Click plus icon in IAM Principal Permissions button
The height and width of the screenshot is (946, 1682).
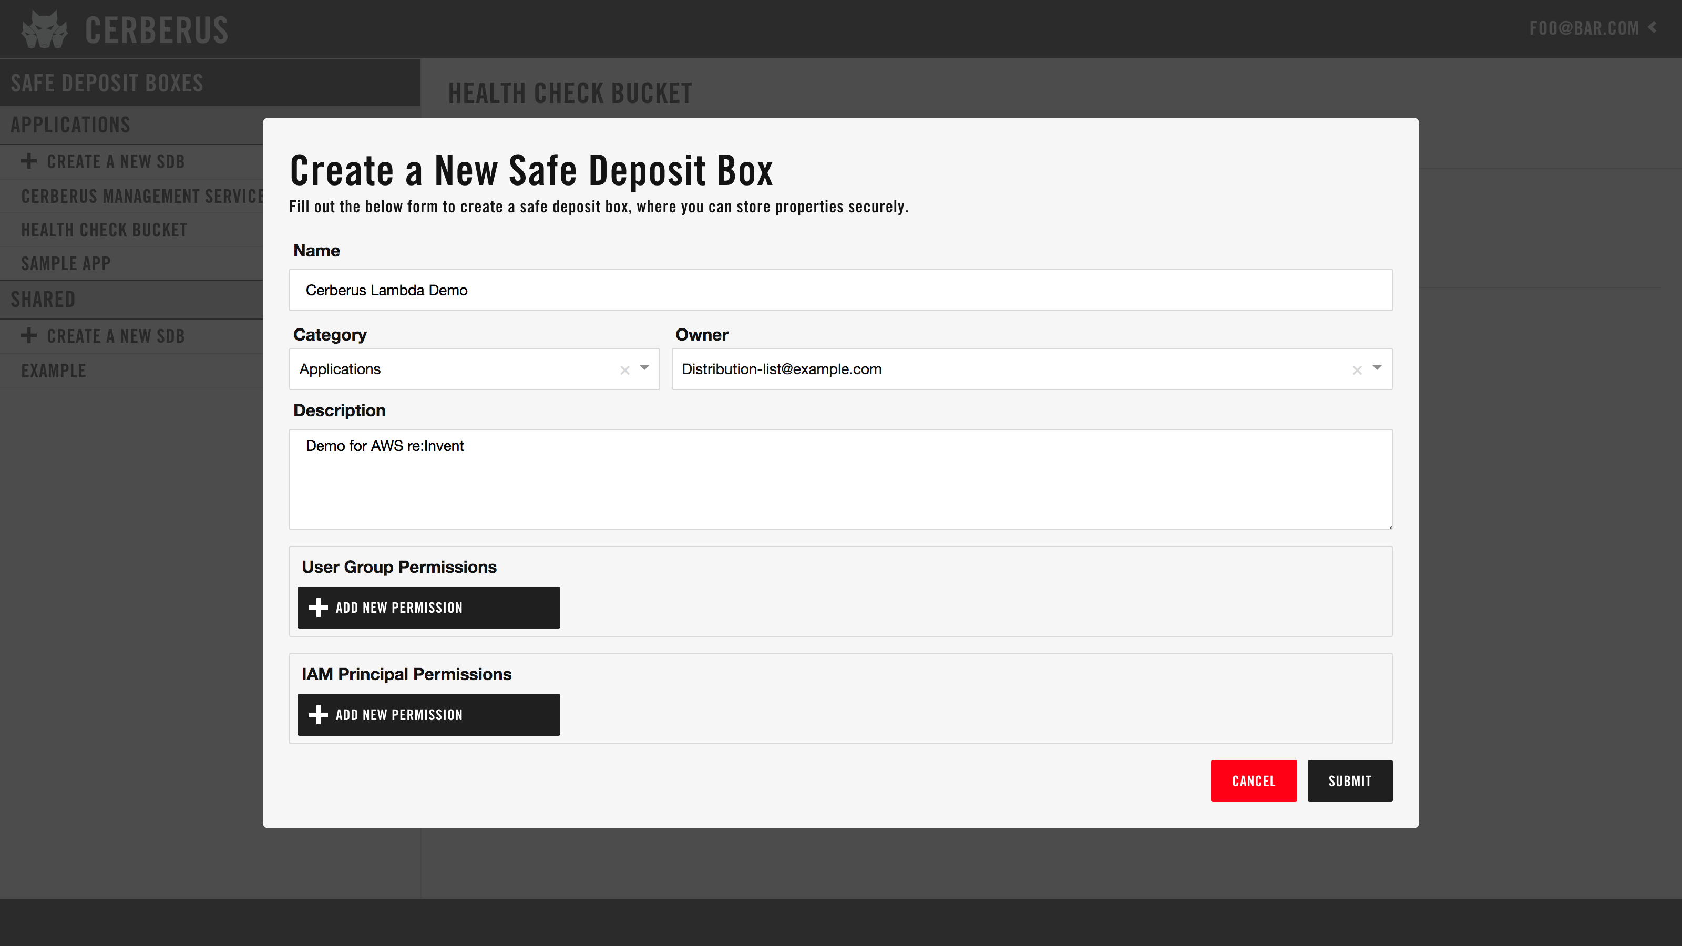[x=318, y=715]
